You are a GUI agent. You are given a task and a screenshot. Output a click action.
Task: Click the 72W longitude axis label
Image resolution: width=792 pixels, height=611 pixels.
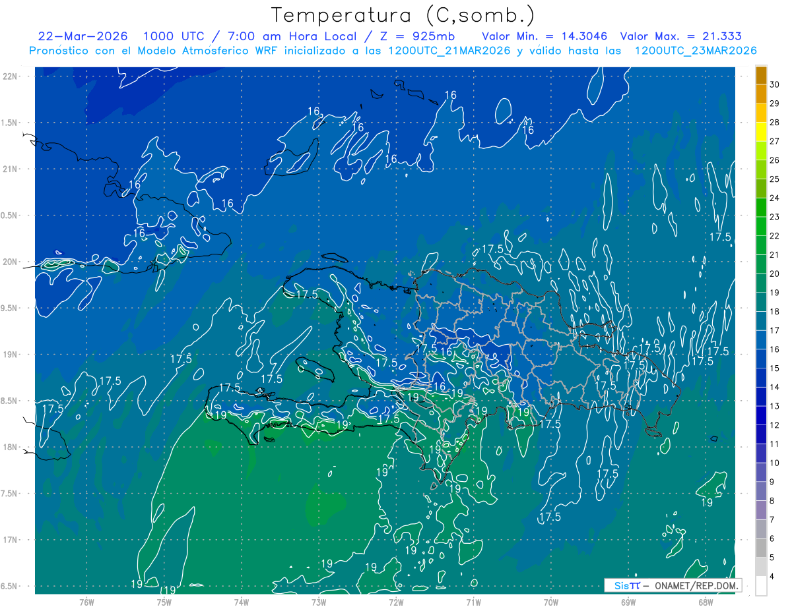tap(396, 602)
